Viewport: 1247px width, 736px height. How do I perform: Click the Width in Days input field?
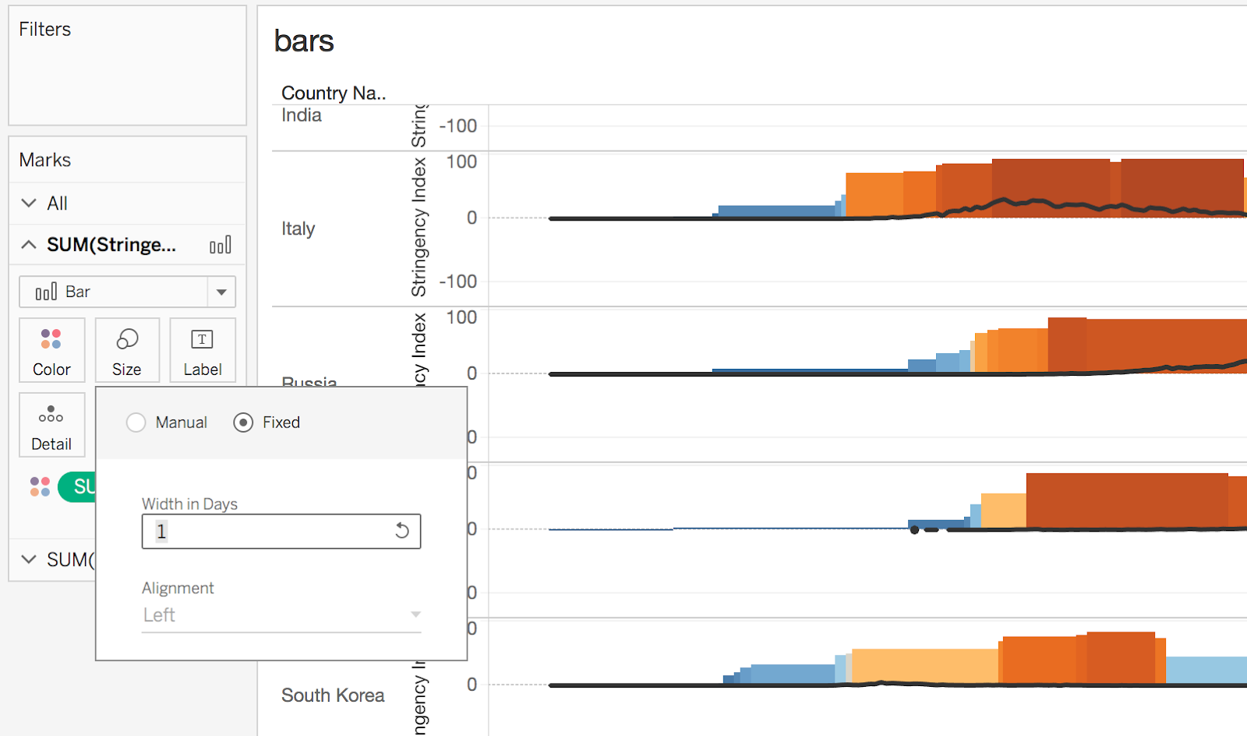281,531
